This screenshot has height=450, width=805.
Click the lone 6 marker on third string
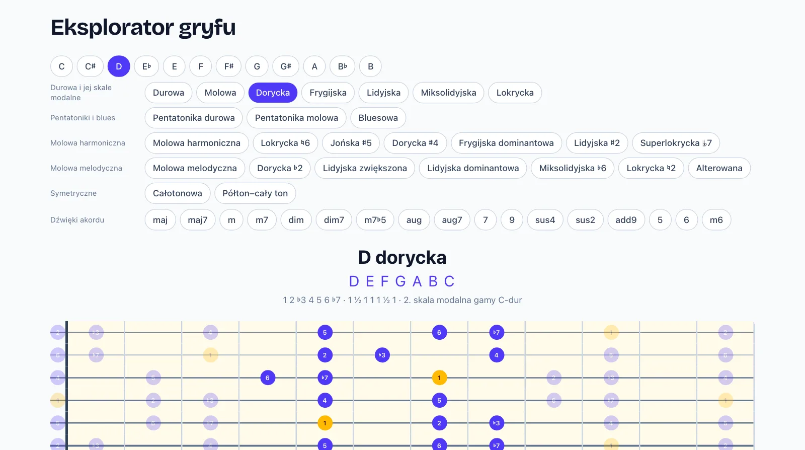click(x=268, y=378)
